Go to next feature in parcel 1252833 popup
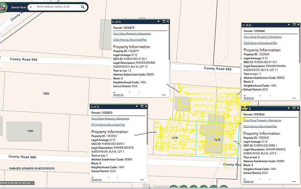 (x=137, y=107)
